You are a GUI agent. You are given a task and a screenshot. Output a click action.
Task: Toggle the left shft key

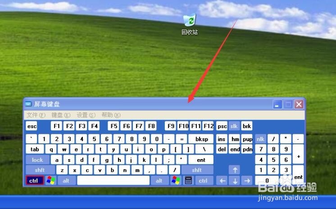coord(40,170)
